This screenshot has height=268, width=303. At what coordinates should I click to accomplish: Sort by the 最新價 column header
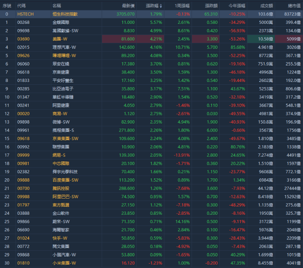pos(128,6)
